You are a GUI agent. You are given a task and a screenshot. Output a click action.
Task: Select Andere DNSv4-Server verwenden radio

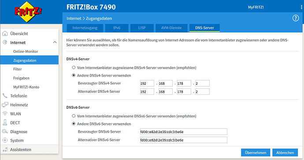[x=74, y=75]
